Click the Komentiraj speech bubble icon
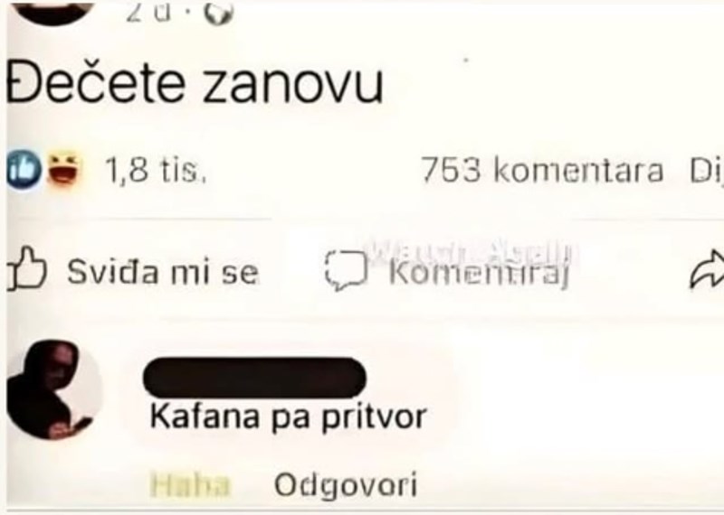Image resolution: width=724 pixels, height=515 pixels. [347, 271]
